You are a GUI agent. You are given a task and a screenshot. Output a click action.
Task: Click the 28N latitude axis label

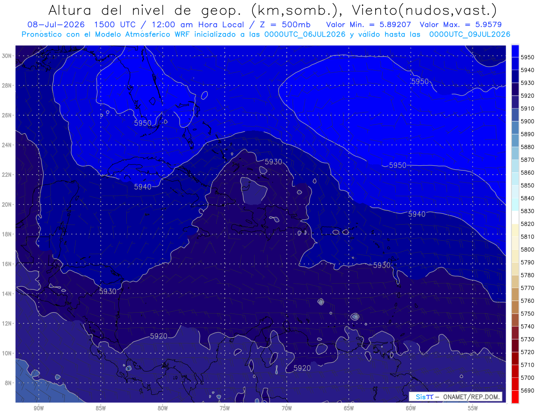(7, 85)
